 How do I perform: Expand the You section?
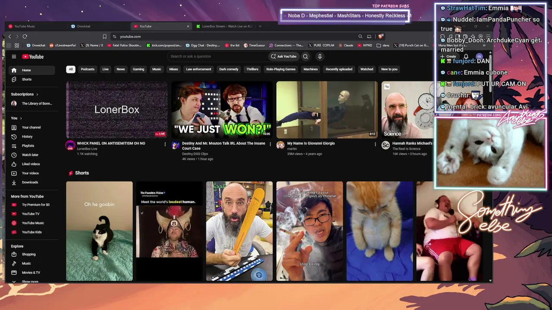tap(16, 118)
